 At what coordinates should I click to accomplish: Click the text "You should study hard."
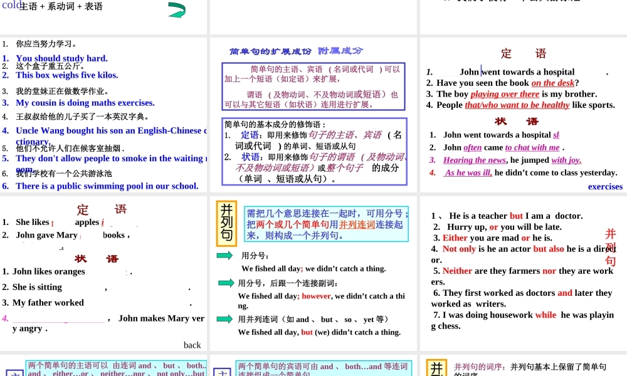tap(61, 58)
